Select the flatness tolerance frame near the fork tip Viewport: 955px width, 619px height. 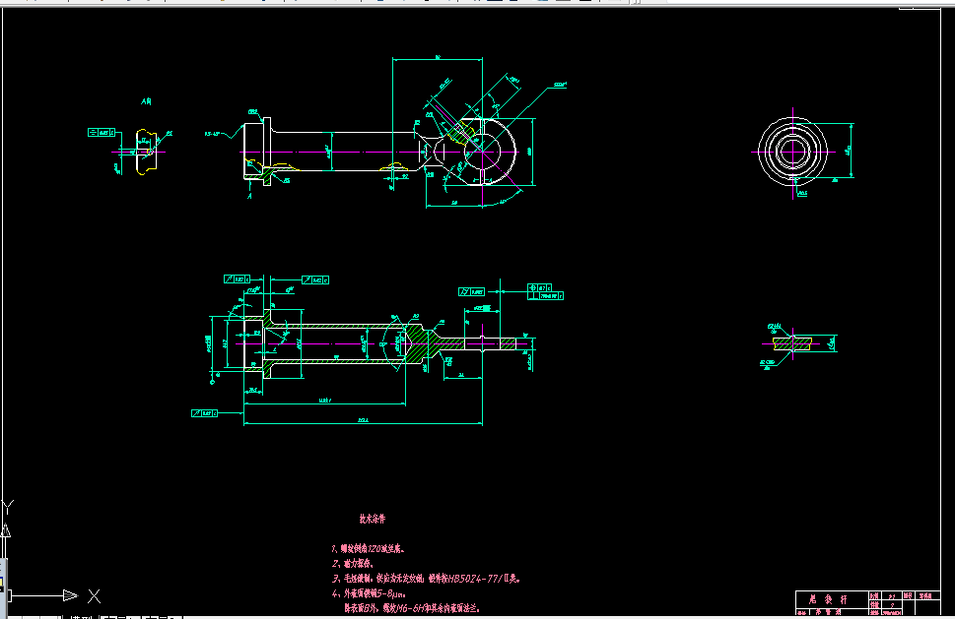coord(471,292)
